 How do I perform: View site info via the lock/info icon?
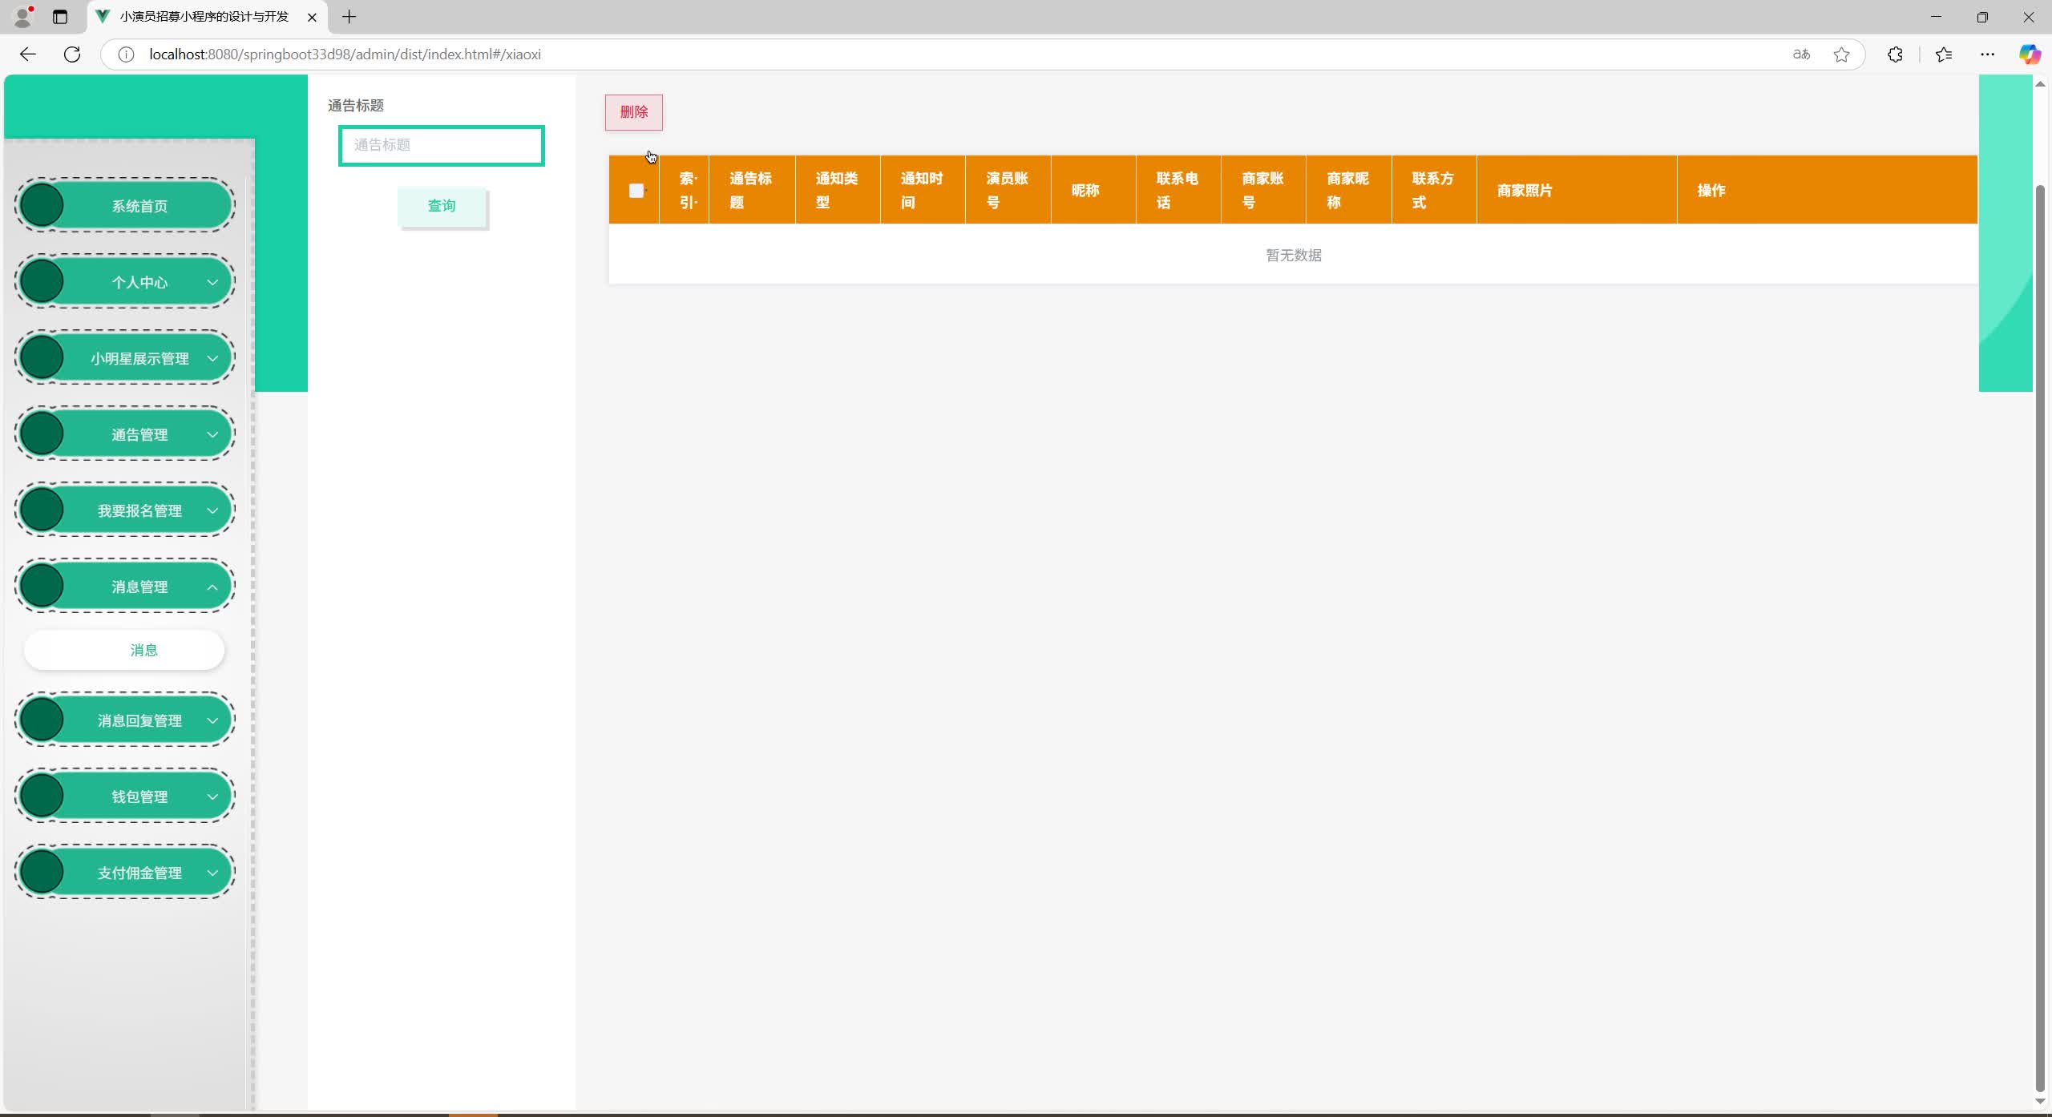[125, 54]
